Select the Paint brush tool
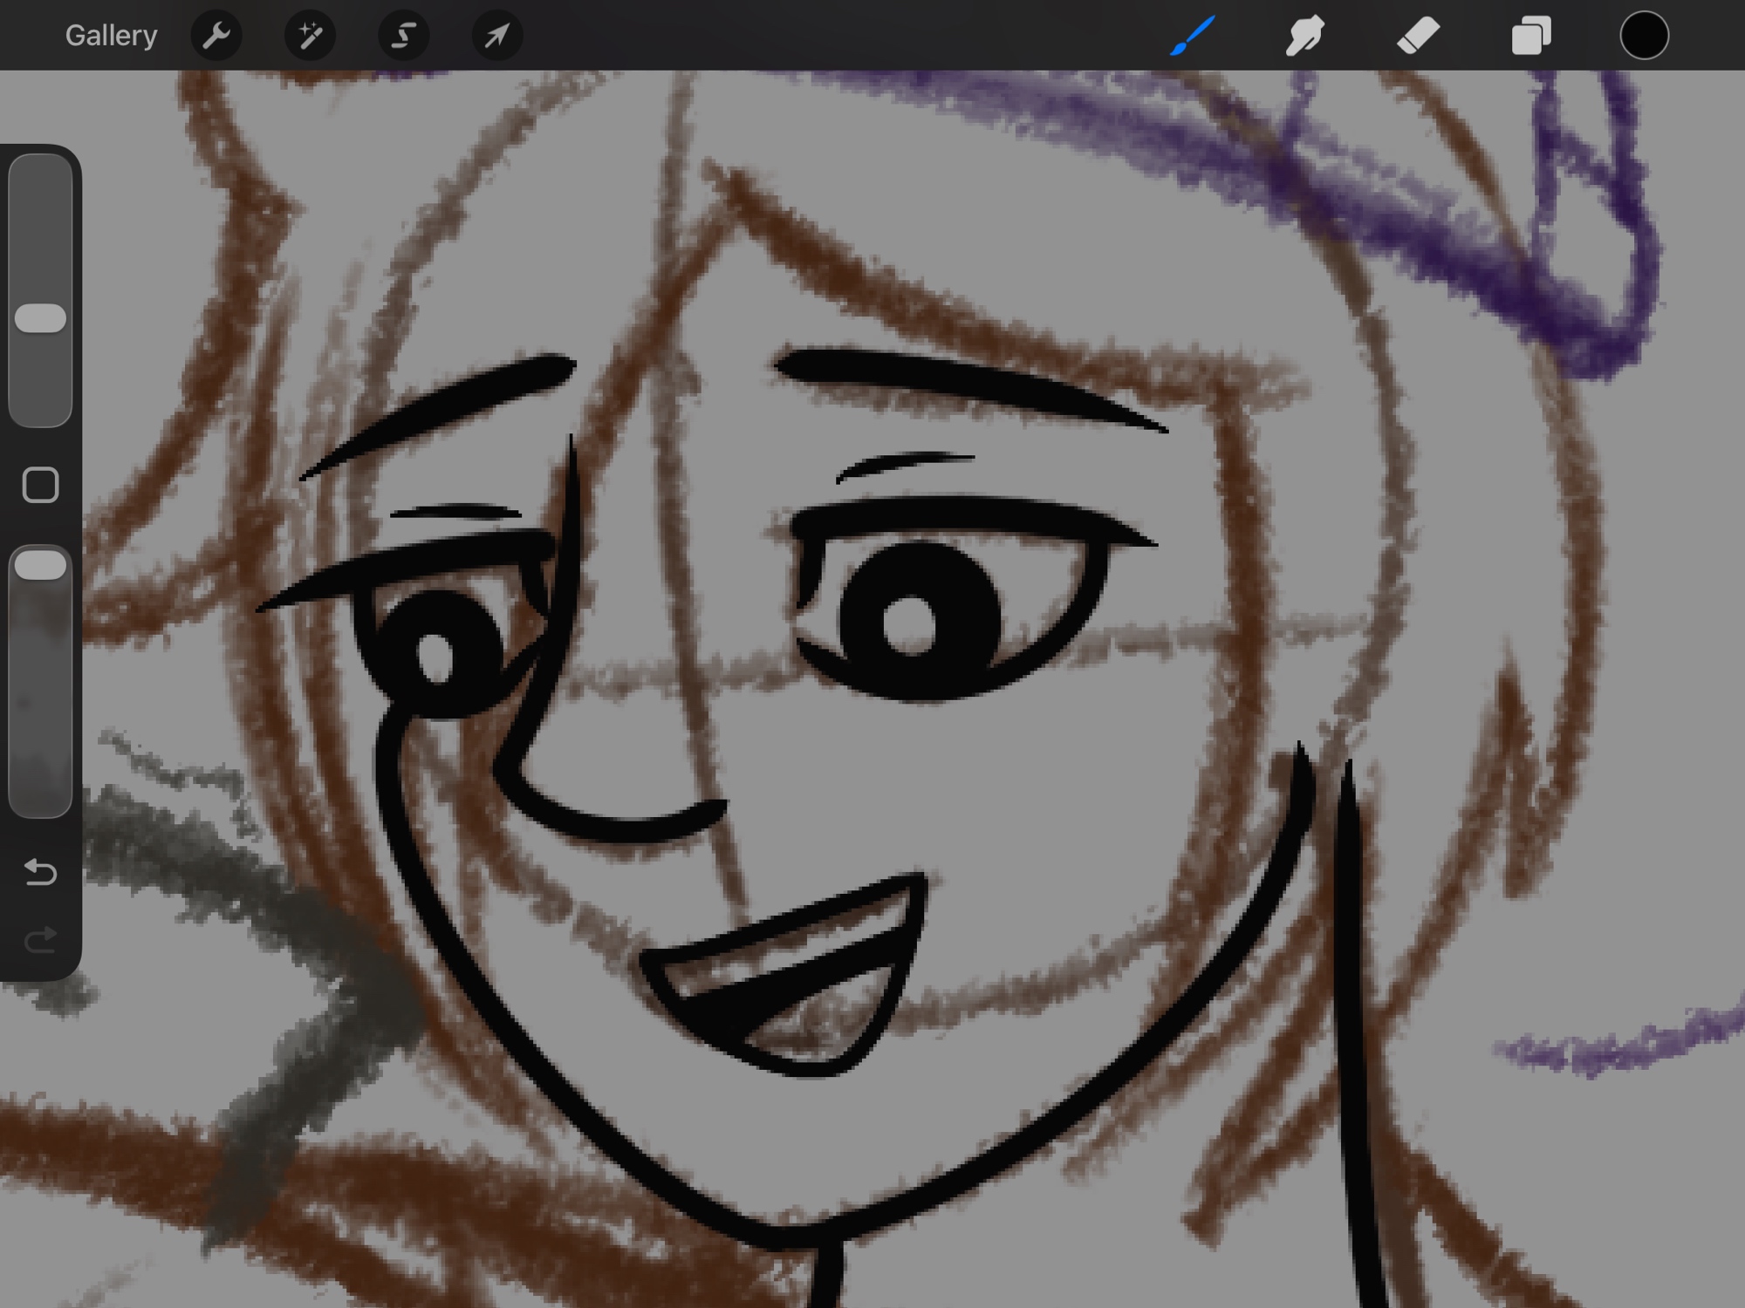Screen dimensions: 1745x1308 (1192, 36)
